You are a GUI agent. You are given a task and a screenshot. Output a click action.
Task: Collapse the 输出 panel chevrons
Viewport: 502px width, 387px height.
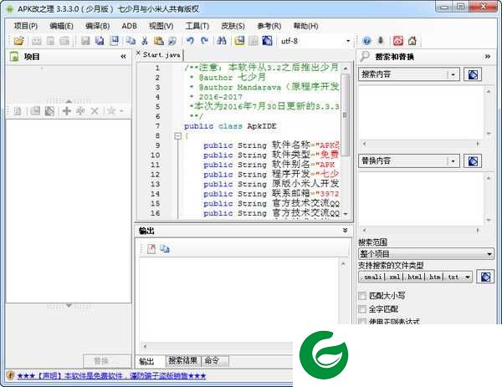coord(345,231)
